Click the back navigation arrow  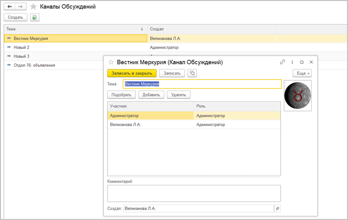coord(9,7)
